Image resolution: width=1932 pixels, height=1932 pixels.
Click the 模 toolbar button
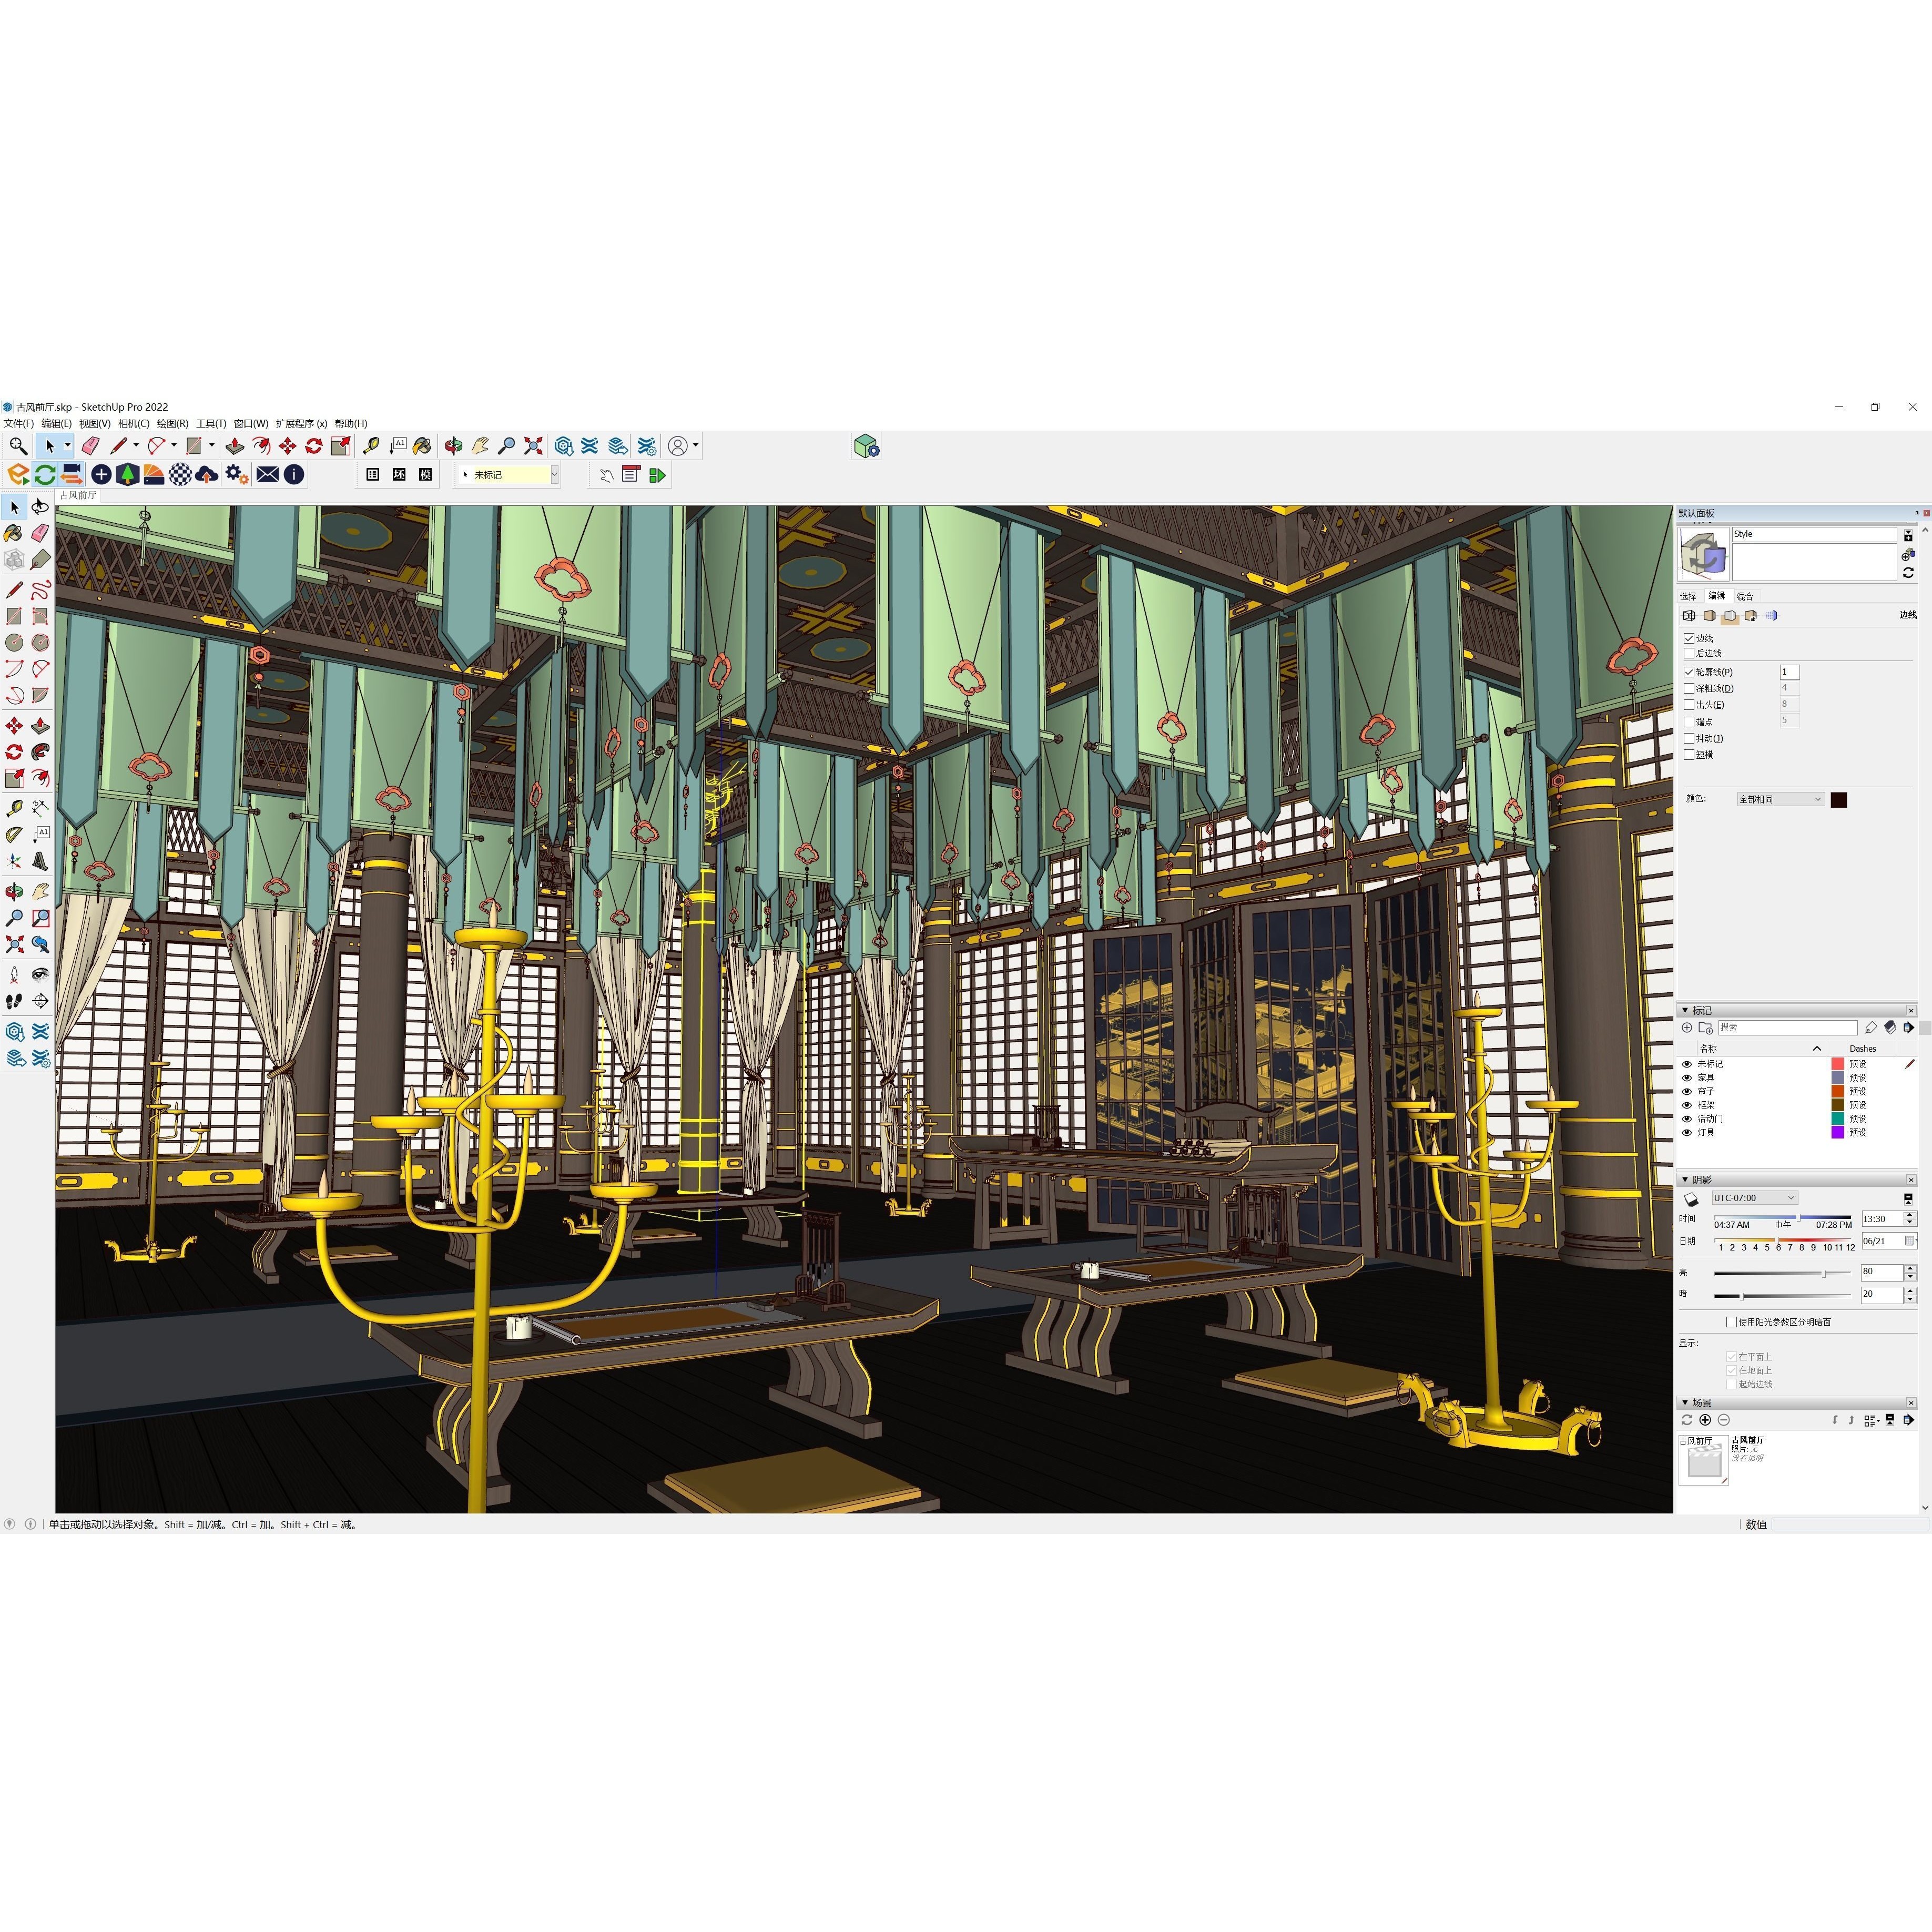pyautogui.click(x=425, y=475)
